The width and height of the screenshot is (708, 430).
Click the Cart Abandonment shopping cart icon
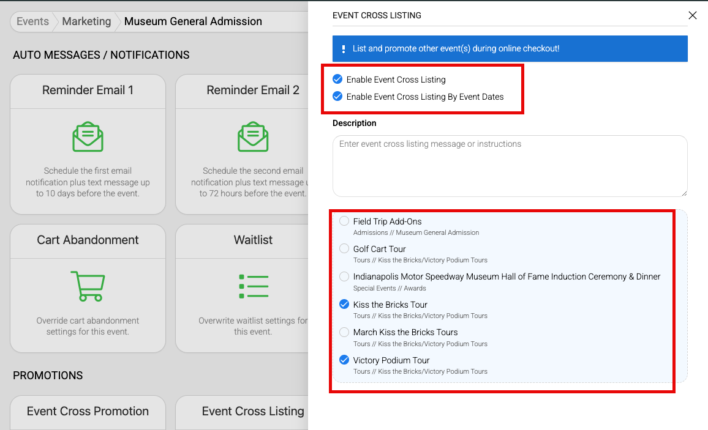click(x=88, y=286)
